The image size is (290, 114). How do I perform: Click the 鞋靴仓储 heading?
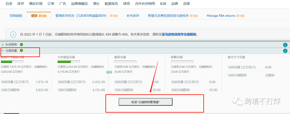pos(177,57)
